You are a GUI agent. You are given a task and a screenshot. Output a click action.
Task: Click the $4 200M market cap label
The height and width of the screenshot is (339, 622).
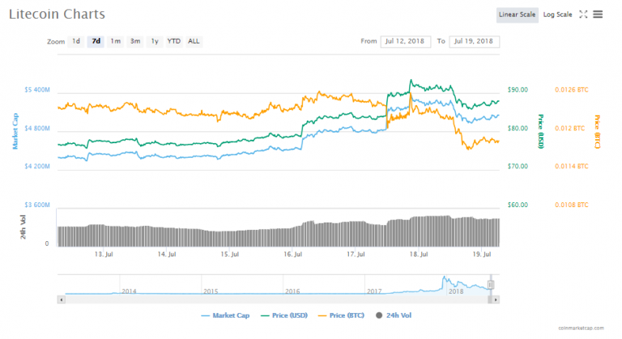click(x=37, y=167)
